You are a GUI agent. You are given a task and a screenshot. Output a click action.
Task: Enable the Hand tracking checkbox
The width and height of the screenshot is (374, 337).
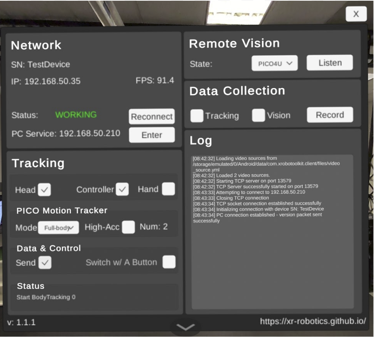pyautogui.click(x=168, y=189)
